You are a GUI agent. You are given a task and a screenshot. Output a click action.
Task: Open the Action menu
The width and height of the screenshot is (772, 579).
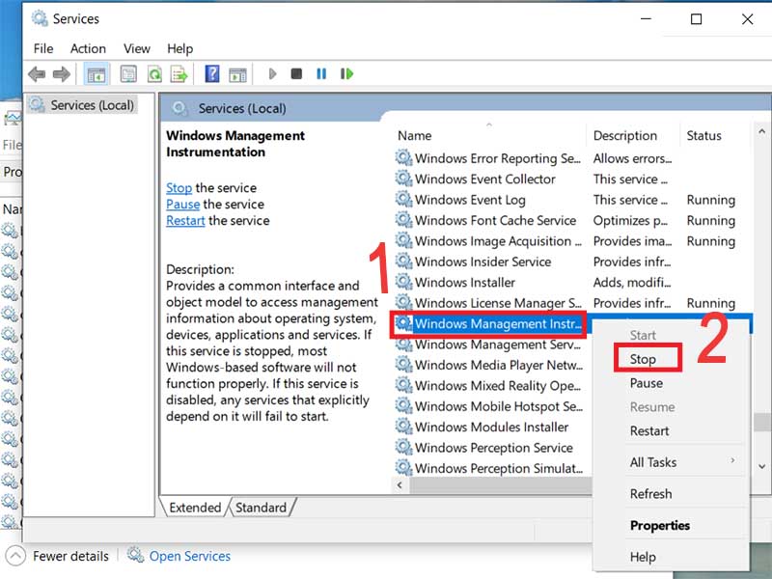88,48
